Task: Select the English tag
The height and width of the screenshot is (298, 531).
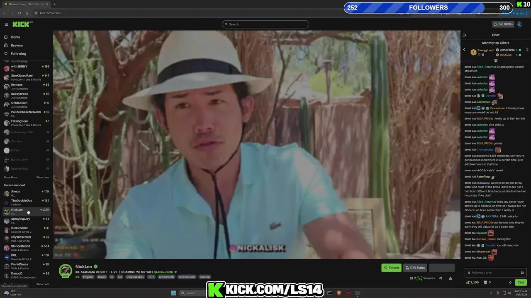Action: coord(88,277)
